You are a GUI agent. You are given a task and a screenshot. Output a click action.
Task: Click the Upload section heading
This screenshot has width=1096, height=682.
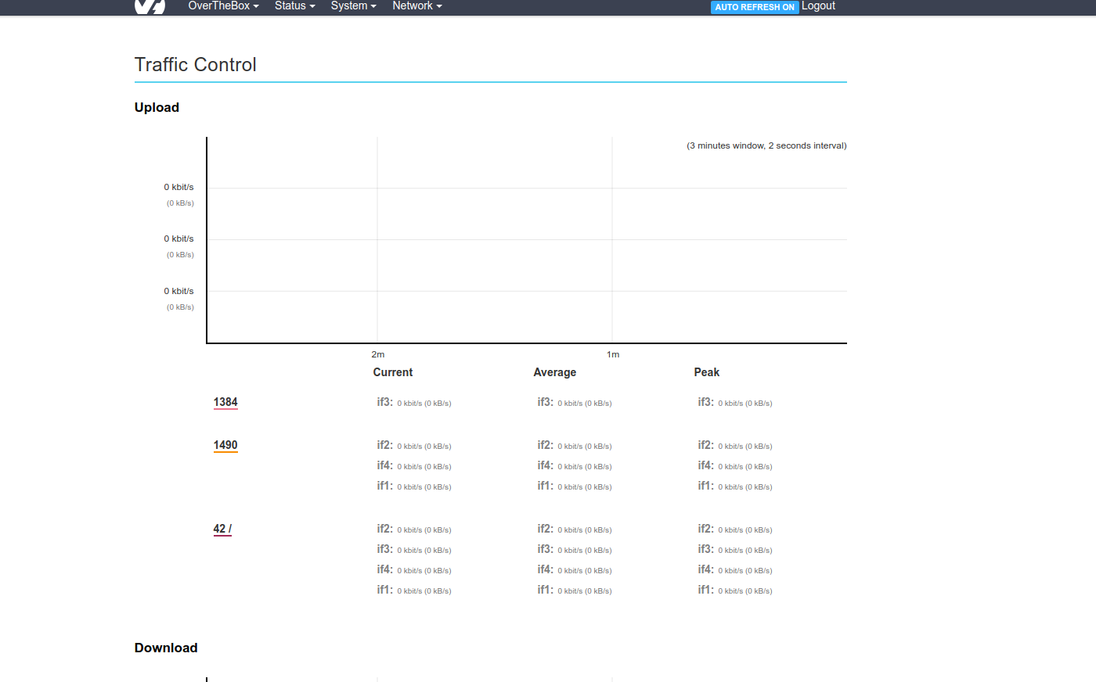tap(157, 107)
